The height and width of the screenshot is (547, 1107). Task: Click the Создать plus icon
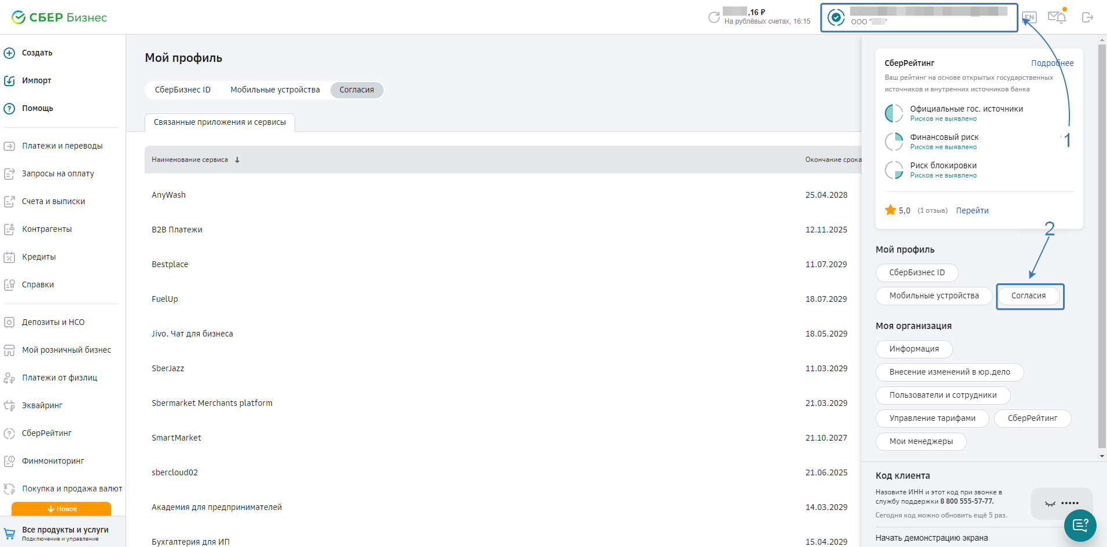tap(9, 53)
